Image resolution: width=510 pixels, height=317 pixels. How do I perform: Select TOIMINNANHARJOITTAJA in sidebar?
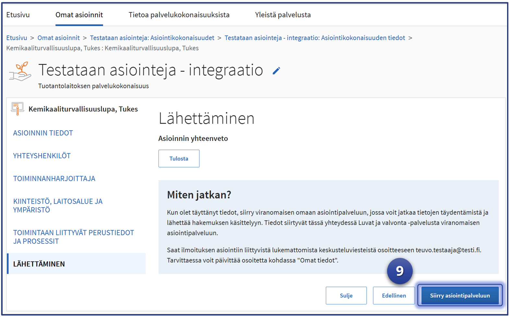coord(54,179)
